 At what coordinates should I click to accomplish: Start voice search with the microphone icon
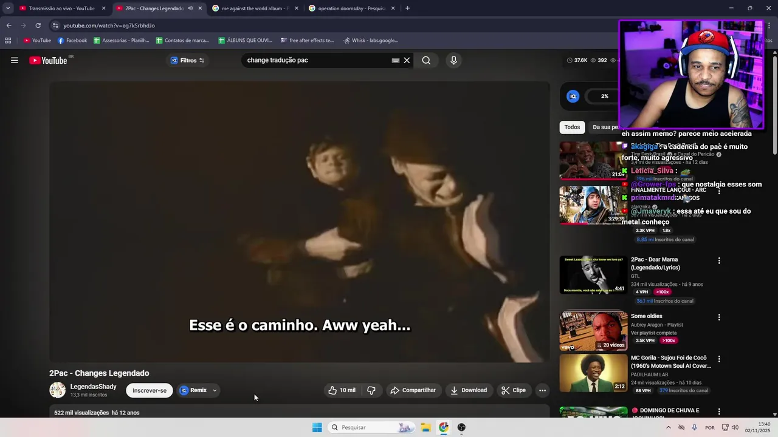[453, 60]
